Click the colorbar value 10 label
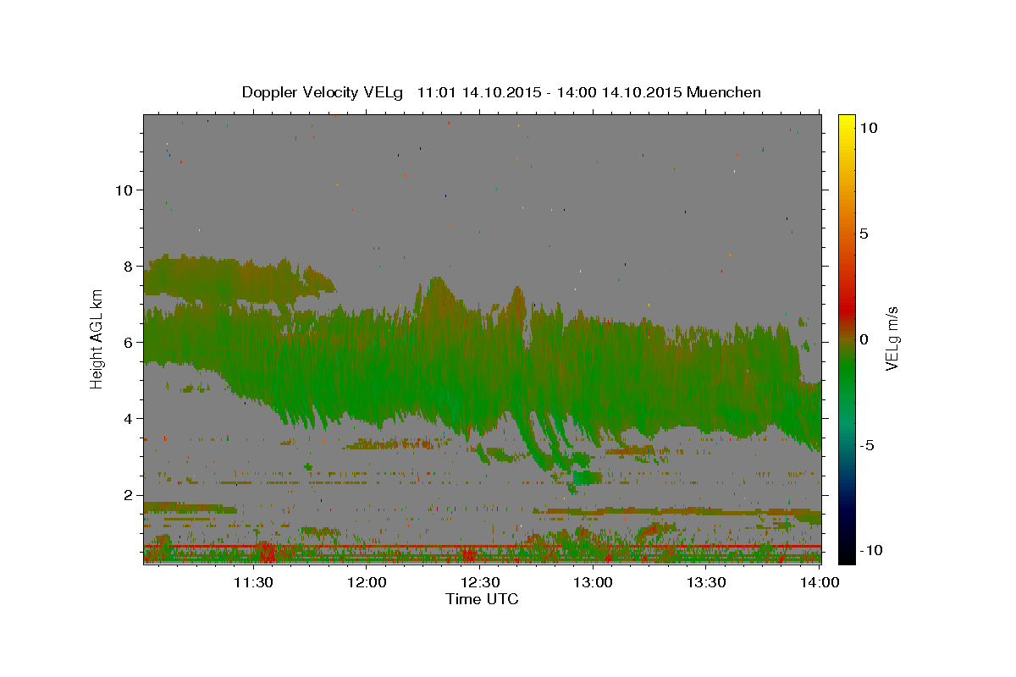The width and height of the screenshot is (1016, 677). click(x=869, y=128)
